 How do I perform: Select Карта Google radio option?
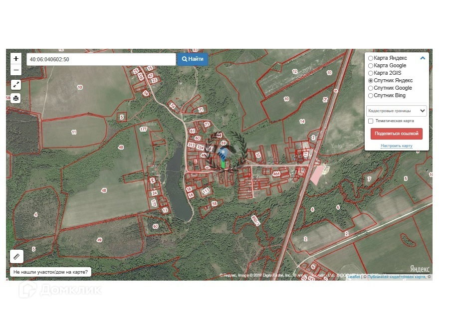[x=371, y=66]
